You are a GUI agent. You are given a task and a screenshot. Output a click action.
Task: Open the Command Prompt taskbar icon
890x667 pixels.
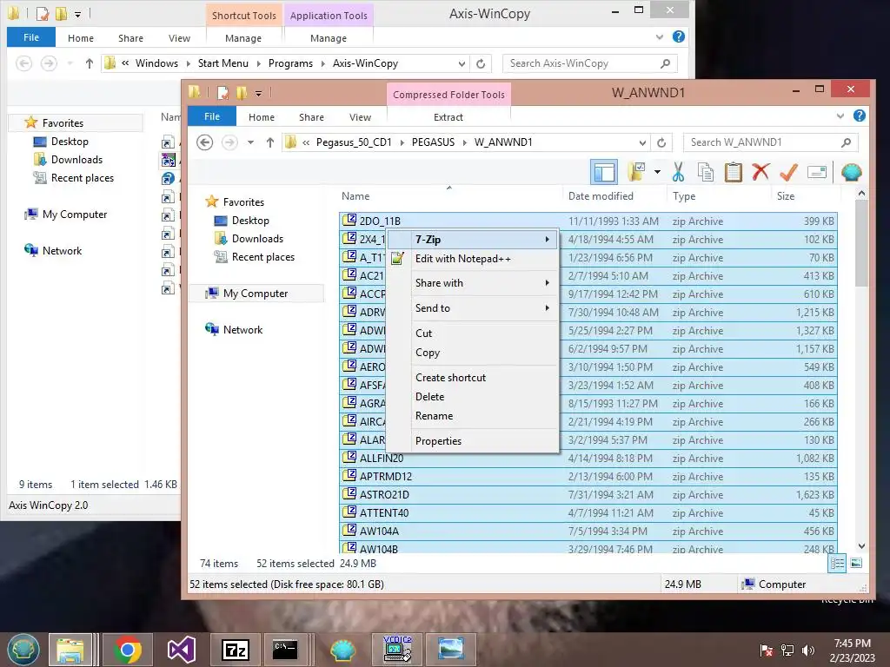coord(285,650)
